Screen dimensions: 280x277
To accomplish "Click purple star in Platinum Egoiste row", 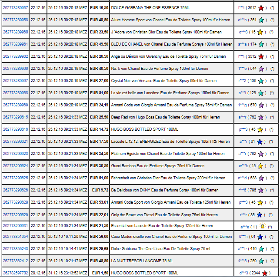I will click(261, 154).
